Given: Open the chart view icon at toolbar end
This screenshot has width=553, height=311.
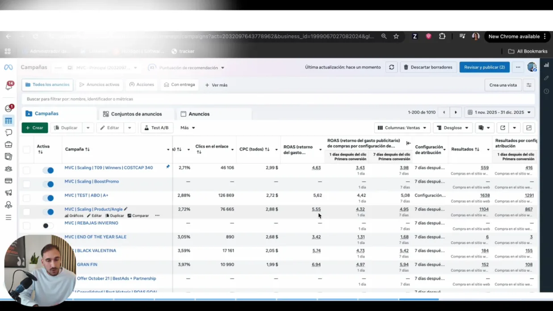Looking at the screenshot, I should click(529, 128).
